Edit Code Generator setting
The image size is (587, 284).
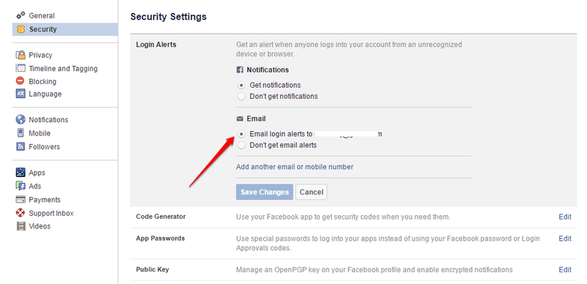tap(565, 217)
